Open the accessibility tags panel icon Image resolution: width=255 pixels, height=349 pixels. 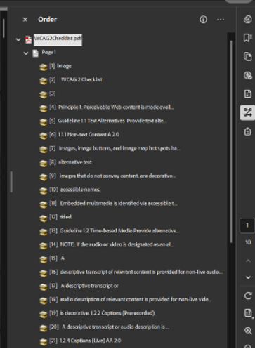pos(248,75)
